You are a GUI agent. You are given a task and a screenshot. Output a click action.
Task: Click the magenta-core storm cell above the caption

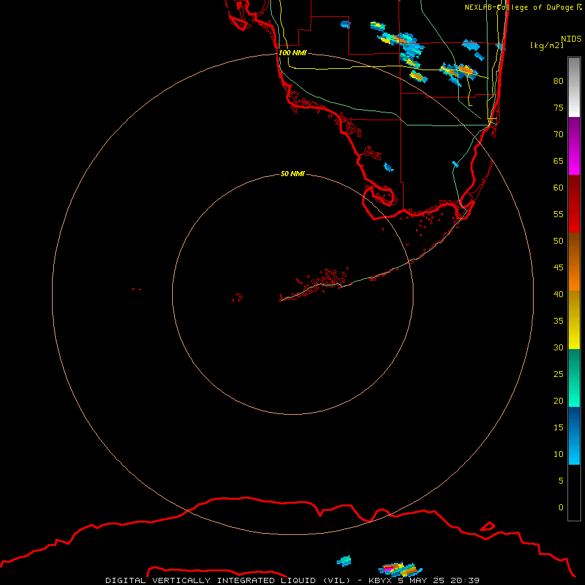pos(400,569)
